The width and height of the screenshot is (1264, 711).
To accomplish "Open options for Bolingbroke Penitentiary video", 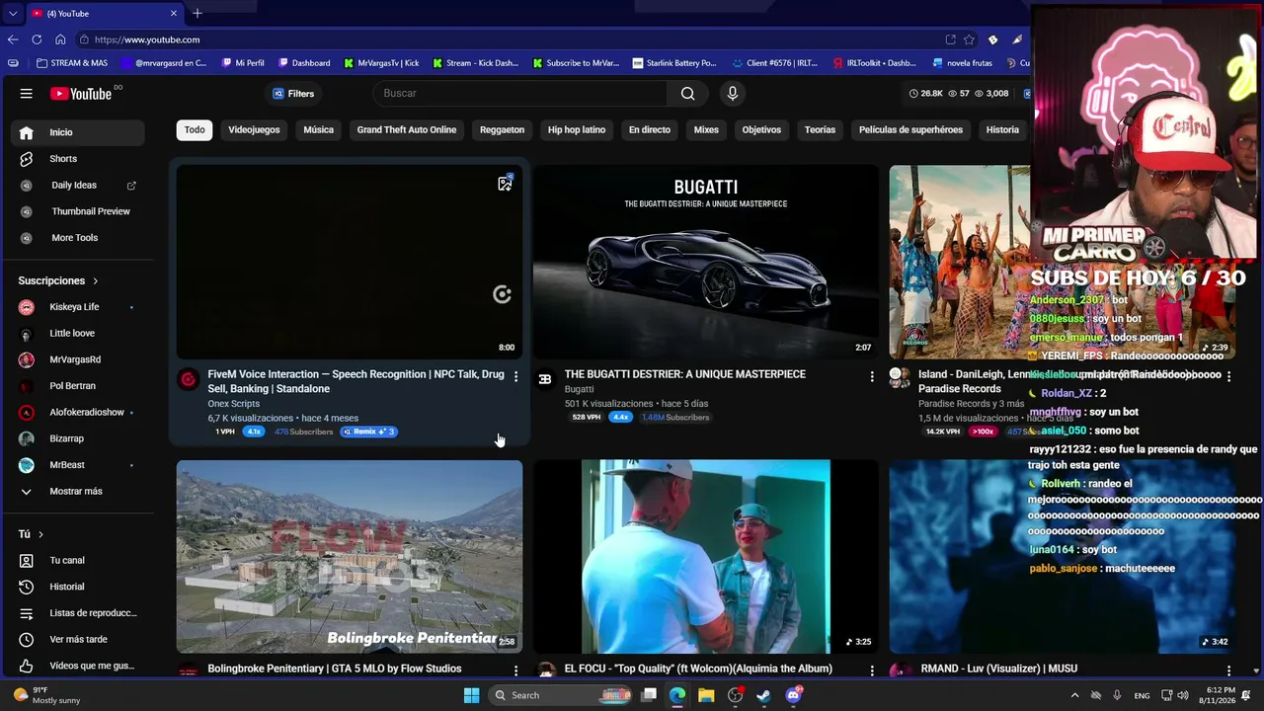I will coord(515,671).
